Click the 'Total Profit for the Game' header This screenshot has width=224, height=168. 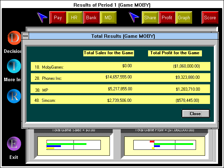175,53
